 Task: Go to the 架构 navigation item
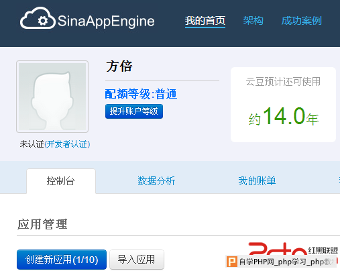(253, 21)
